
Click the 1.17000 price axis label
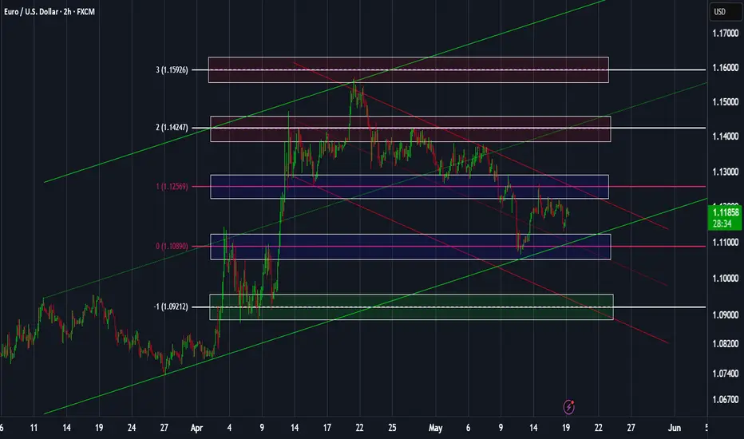click(725, 34)
